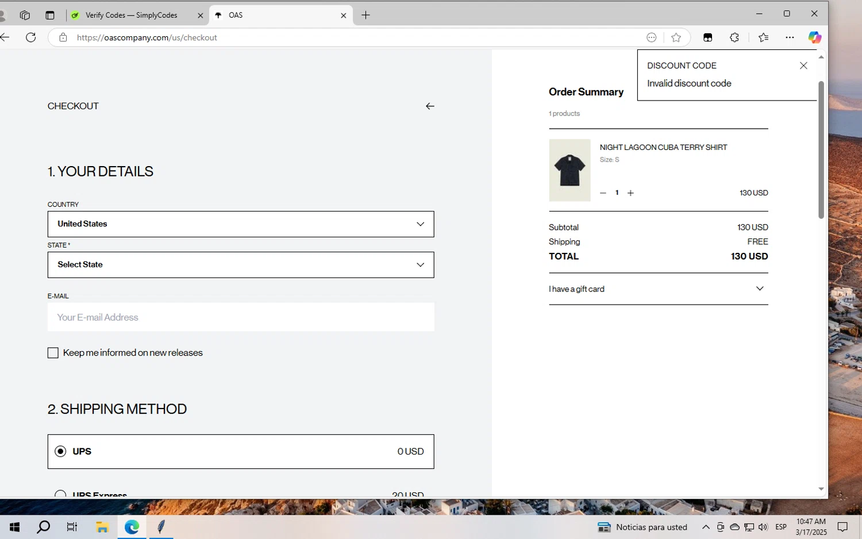
Task: Open Windows taskbar search
Action: pyautogui.click(x=43, y=527)
